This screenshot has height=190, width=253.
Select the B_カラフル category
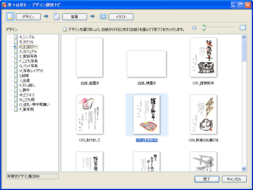click(27, 42)
